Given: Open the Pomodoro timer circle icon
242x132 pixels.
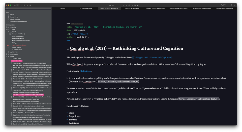Looking at the screenshot, I should coord(231,5).
